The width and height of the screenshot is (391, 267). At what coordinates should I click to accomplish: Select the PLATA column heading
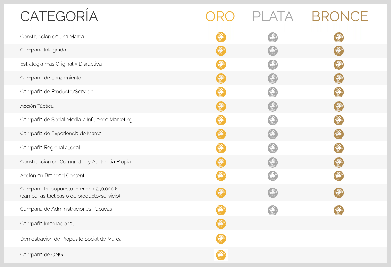coord(273,16)
